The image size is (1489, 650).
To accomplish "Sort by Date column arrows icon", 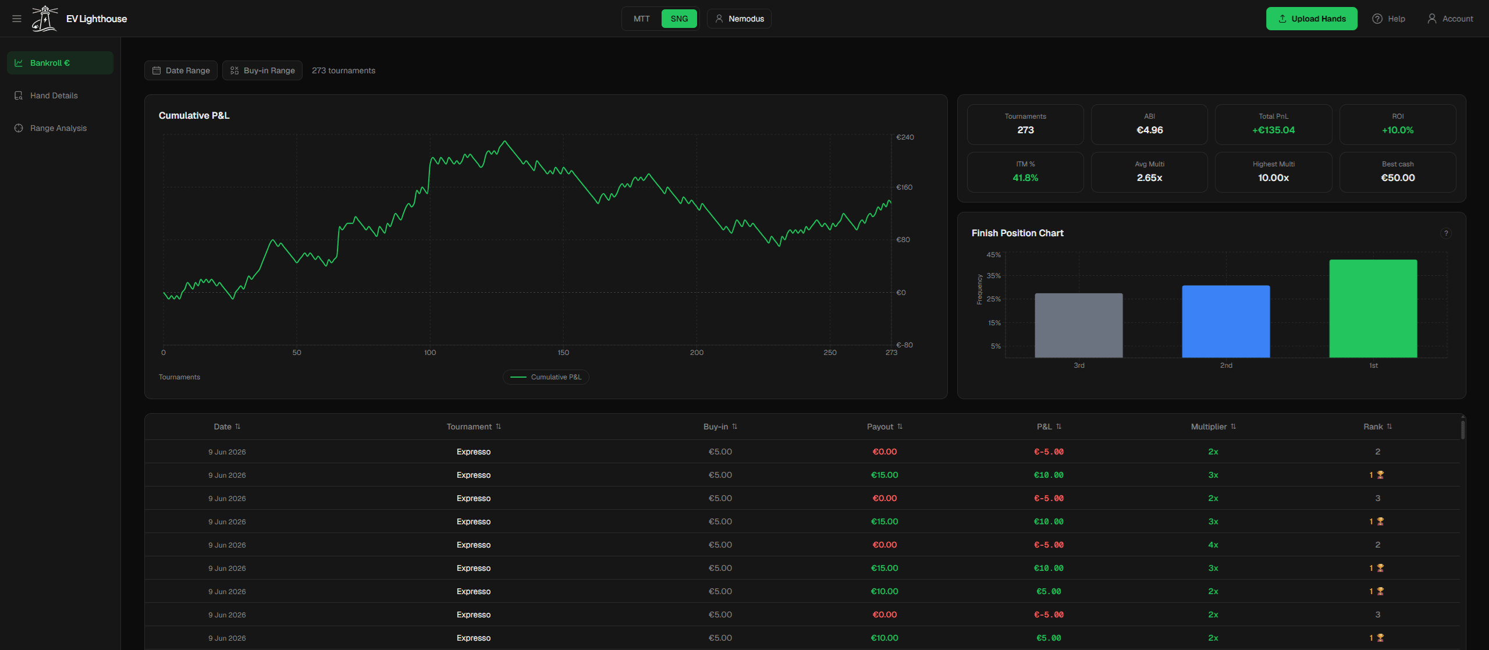I will (x=238, y=427).
